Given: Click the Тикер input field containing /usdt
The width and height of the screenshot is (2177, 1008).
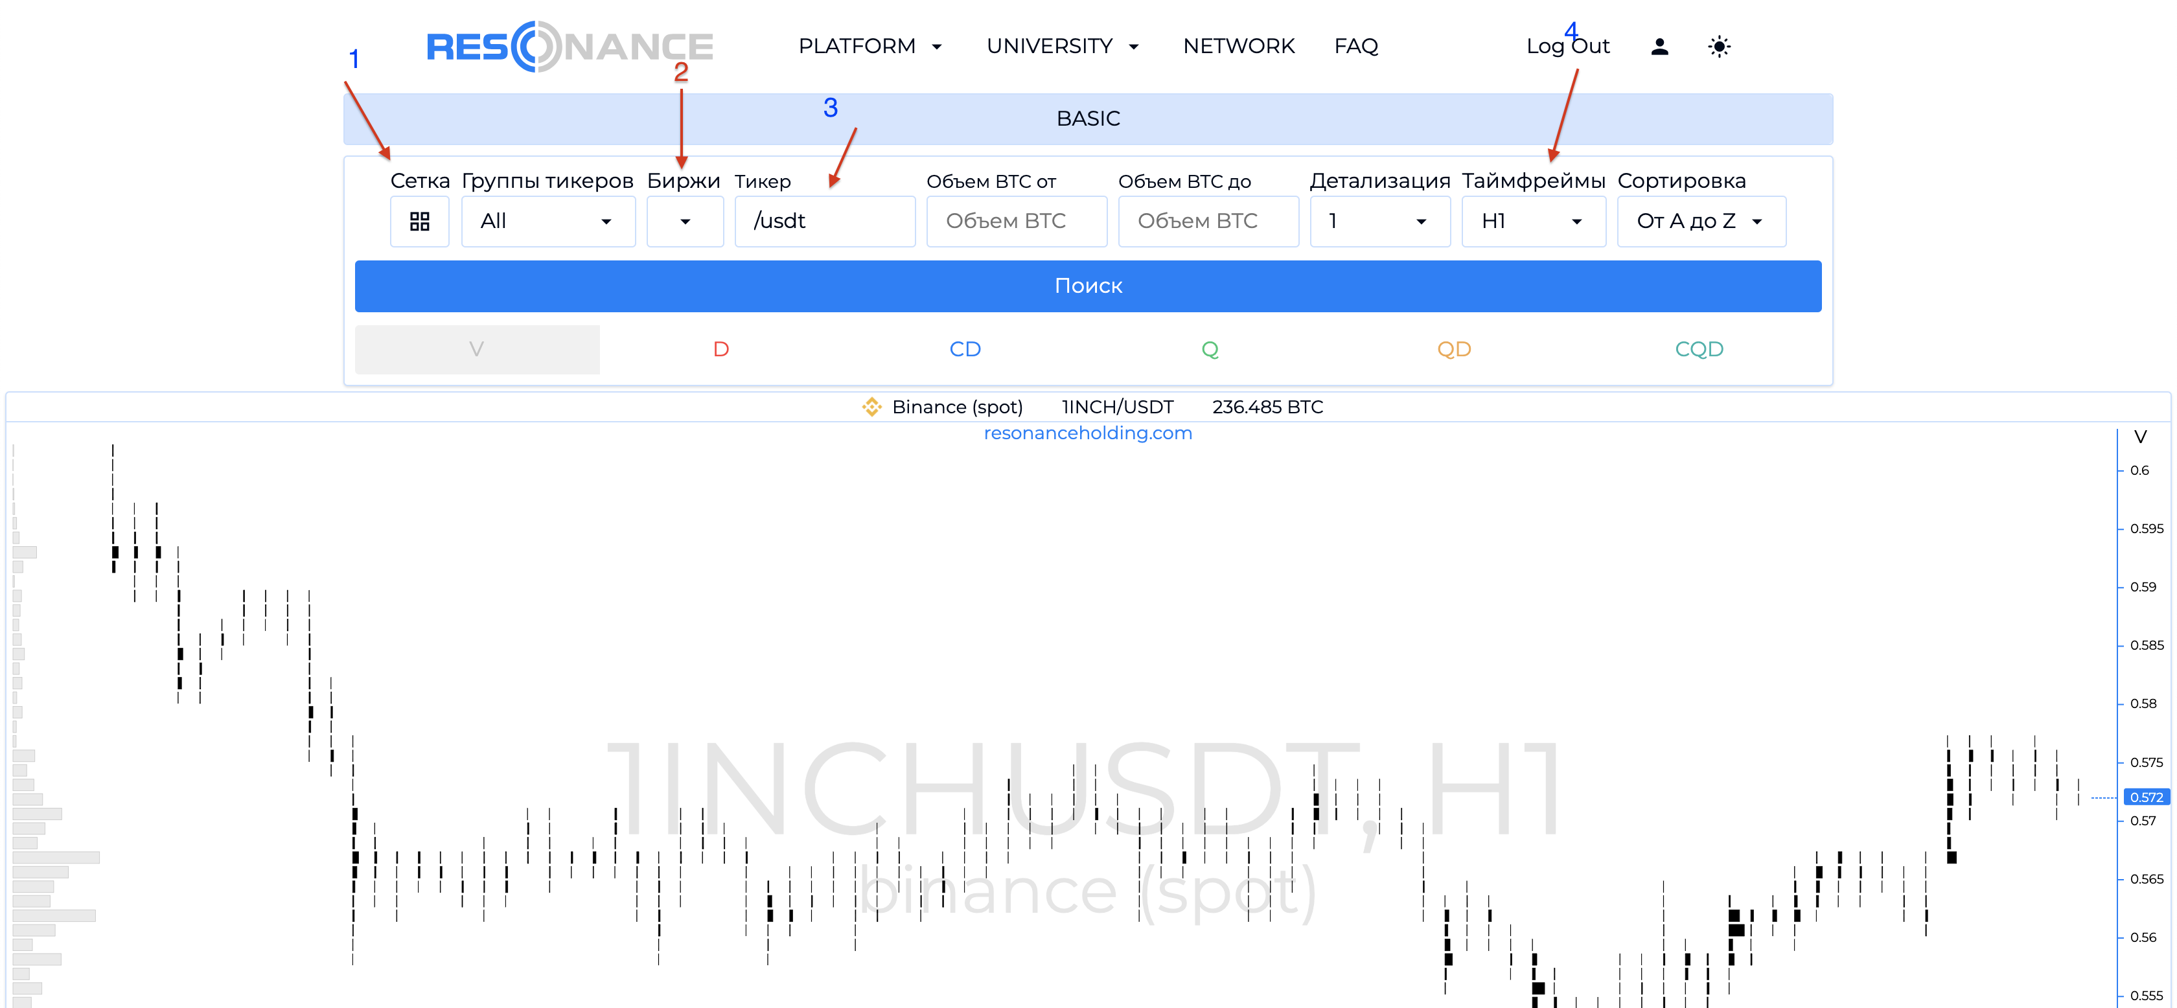Looking at the screenshot, I should coord(824,222).
